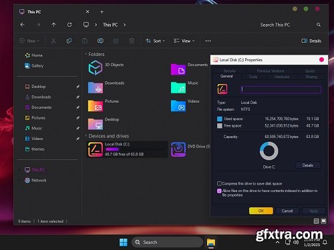
Task: Open the New dropdown menu
Action: (x=29, y=41)
